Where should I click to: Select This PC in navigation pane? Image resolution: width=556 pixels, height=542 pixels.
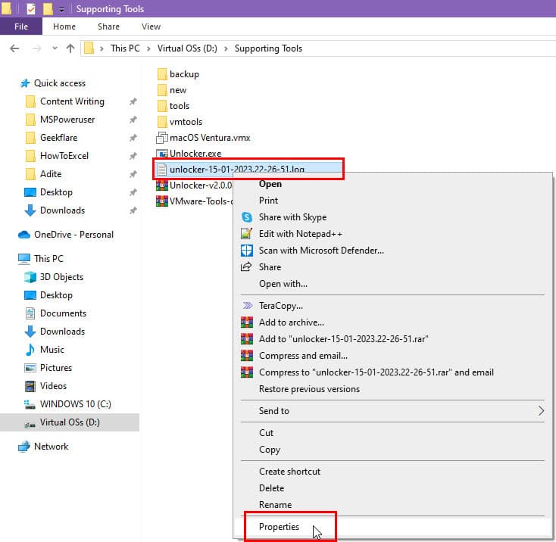[48, 259]
